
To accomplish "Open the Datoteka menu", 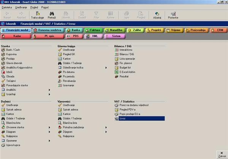I will tap(6, 7).
